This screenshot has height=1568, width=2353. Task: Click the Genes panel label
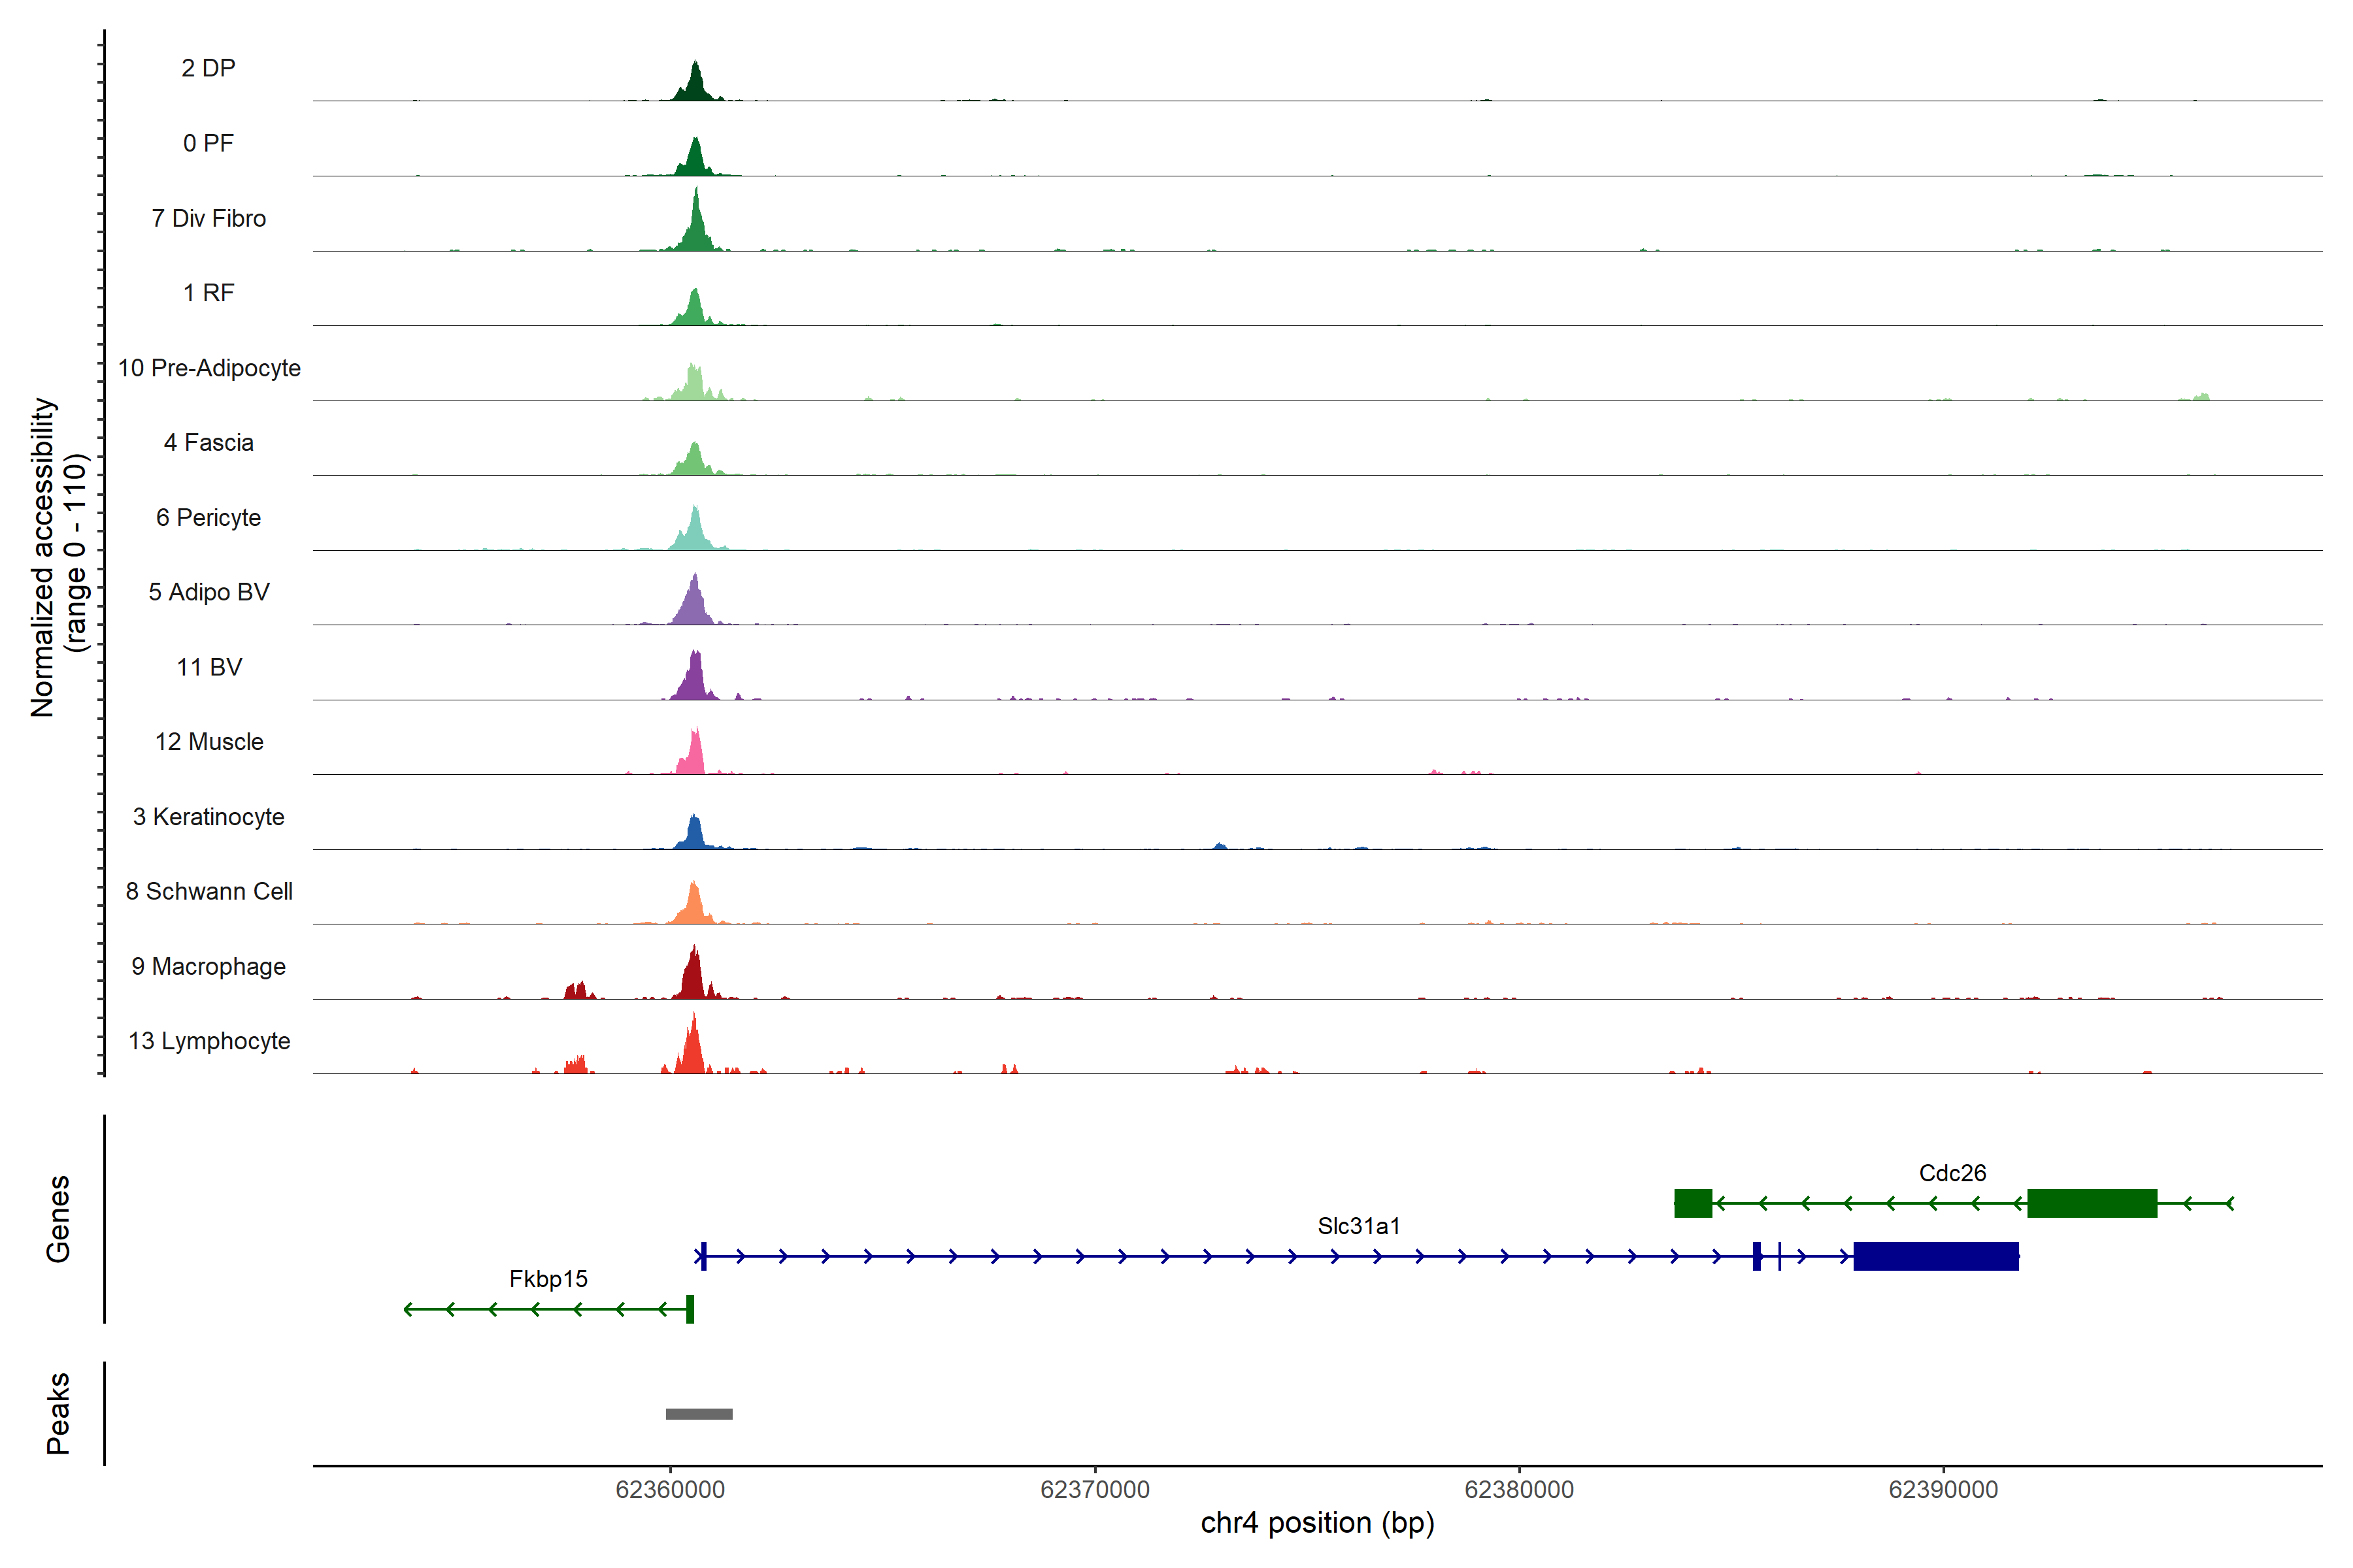click(x=58, y=1219)
